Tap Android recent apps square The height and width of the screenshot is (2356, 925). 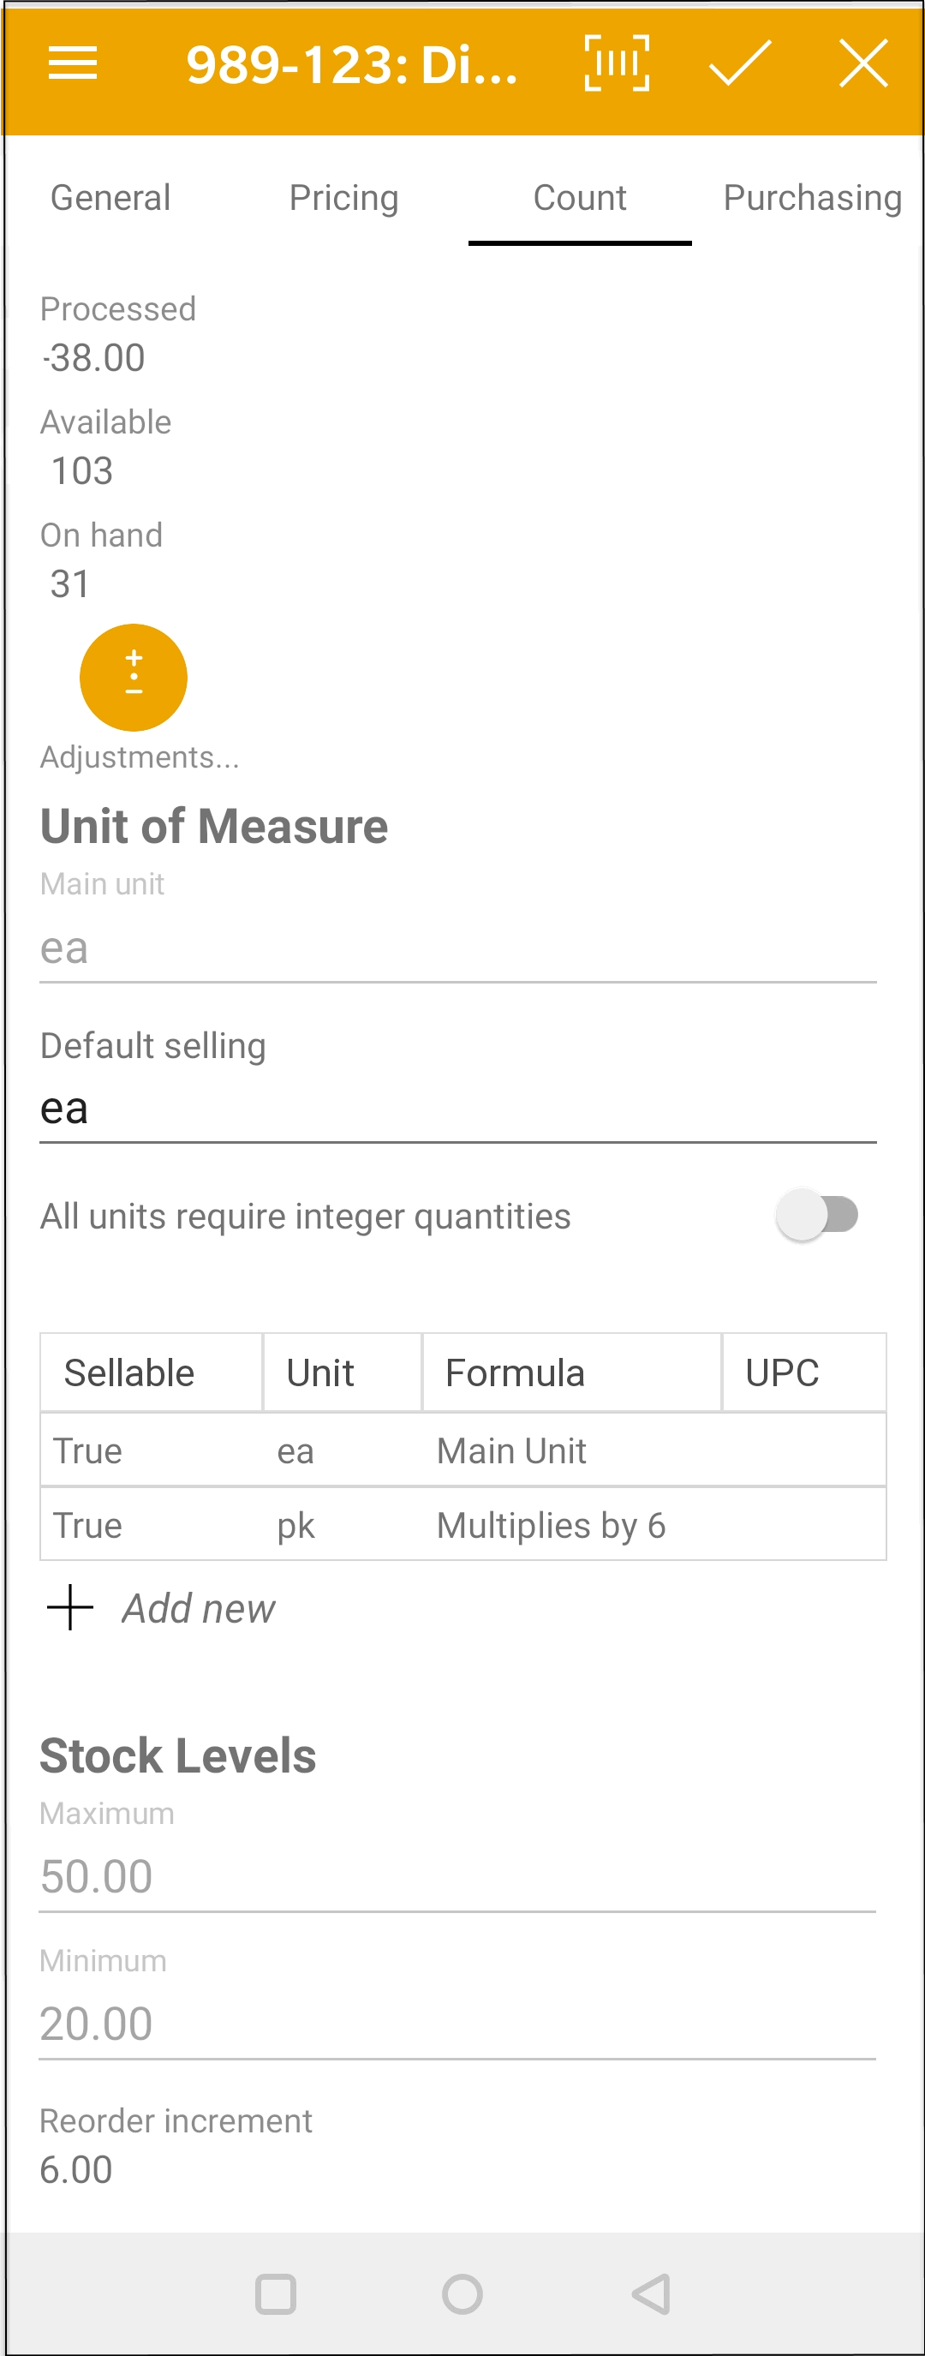click(x=275, y=2293)
